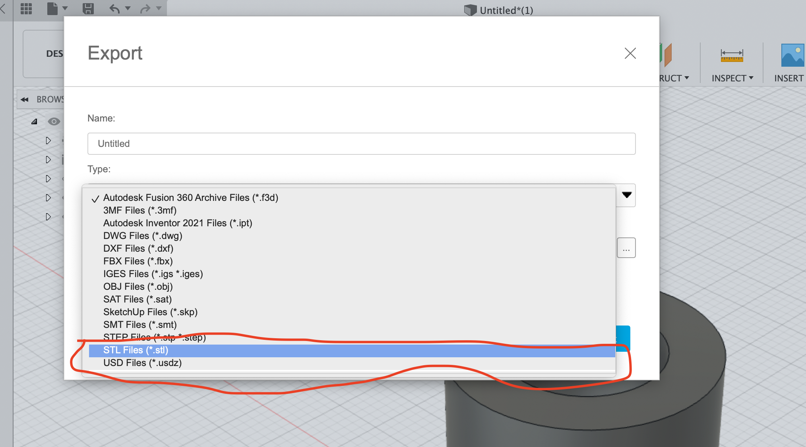Open the INSPECT dropdown menu
Screen dimensions: 806x447
coord(732,78)
